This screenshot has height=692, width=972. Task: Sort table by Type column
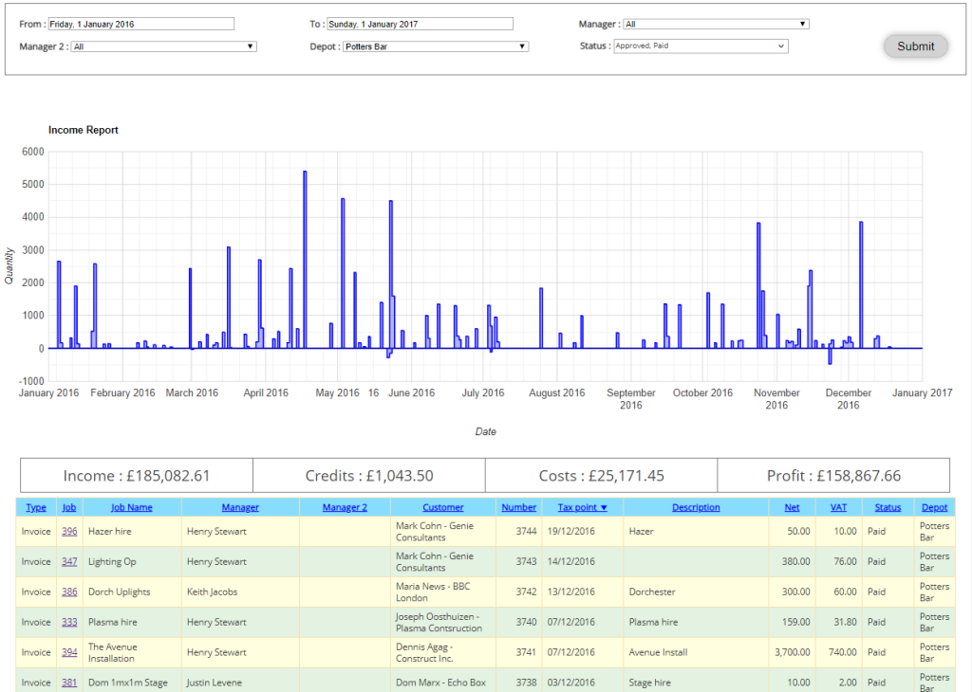click(36, 507)
